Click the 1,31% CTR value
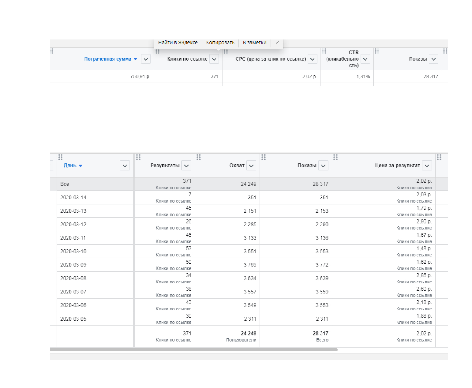 click(363, 76)
